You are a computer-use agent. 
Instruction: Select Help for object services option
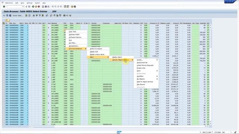pos(146,82)
